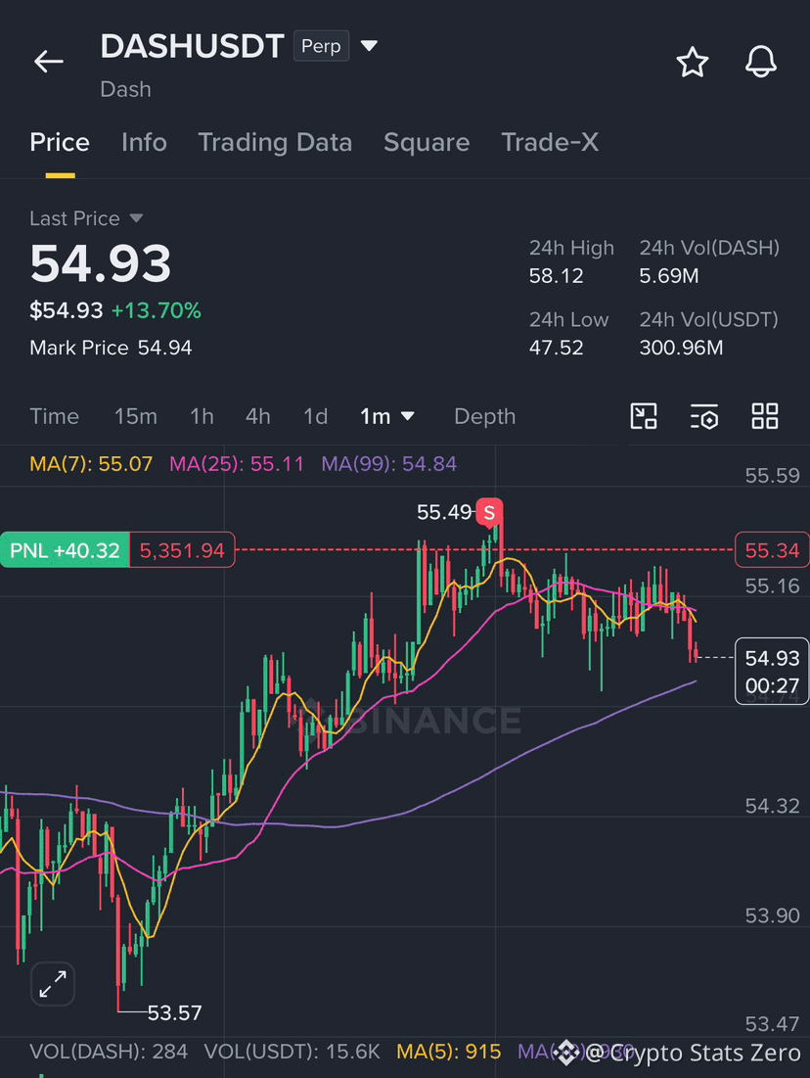Switch to the Price tab
Screen dimensions: 810x1078
(x=60, y=142)
